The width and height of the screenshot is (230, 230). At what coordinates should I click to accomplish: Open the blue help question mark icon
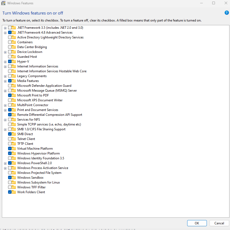pyautogui.click(x=226, y=13)
